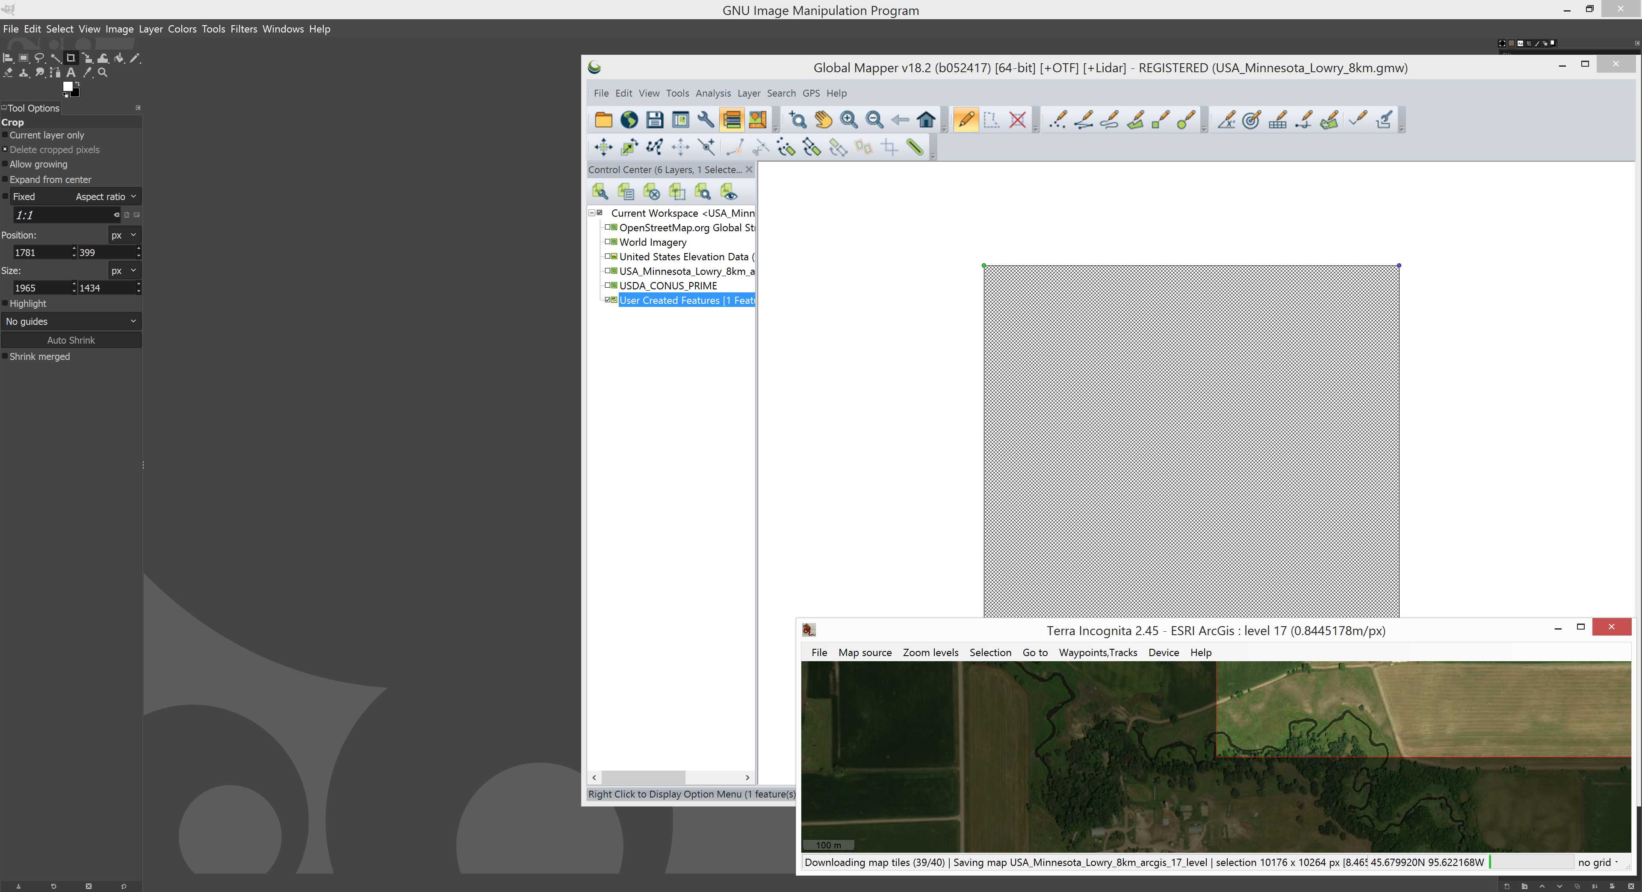The height and width of the screenshot is (892, 1642).
Task: Select the Grab-and-Drag hand tool
Action: [x=823, y=120]
